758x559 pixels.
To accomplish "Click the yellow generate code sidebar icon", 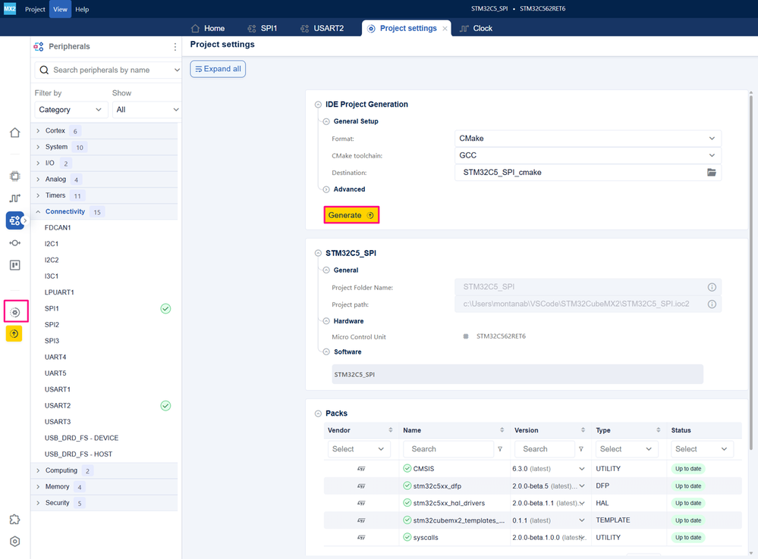I will click(14, 333).
